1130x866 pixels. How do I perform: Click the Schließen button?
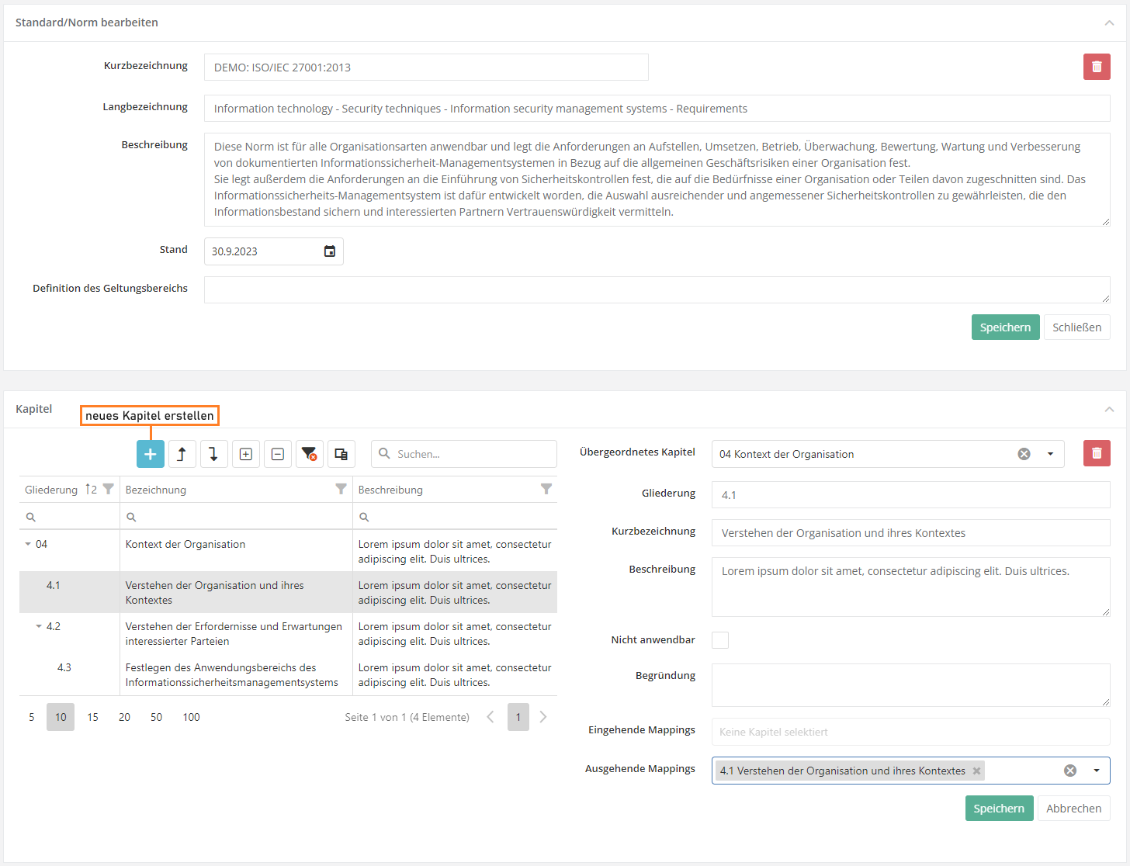click(1076, 327)
